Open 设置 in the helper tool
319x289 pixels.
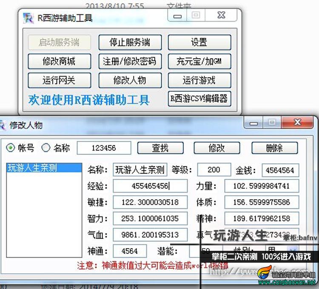pyautogui.click(x=199, y=42)
